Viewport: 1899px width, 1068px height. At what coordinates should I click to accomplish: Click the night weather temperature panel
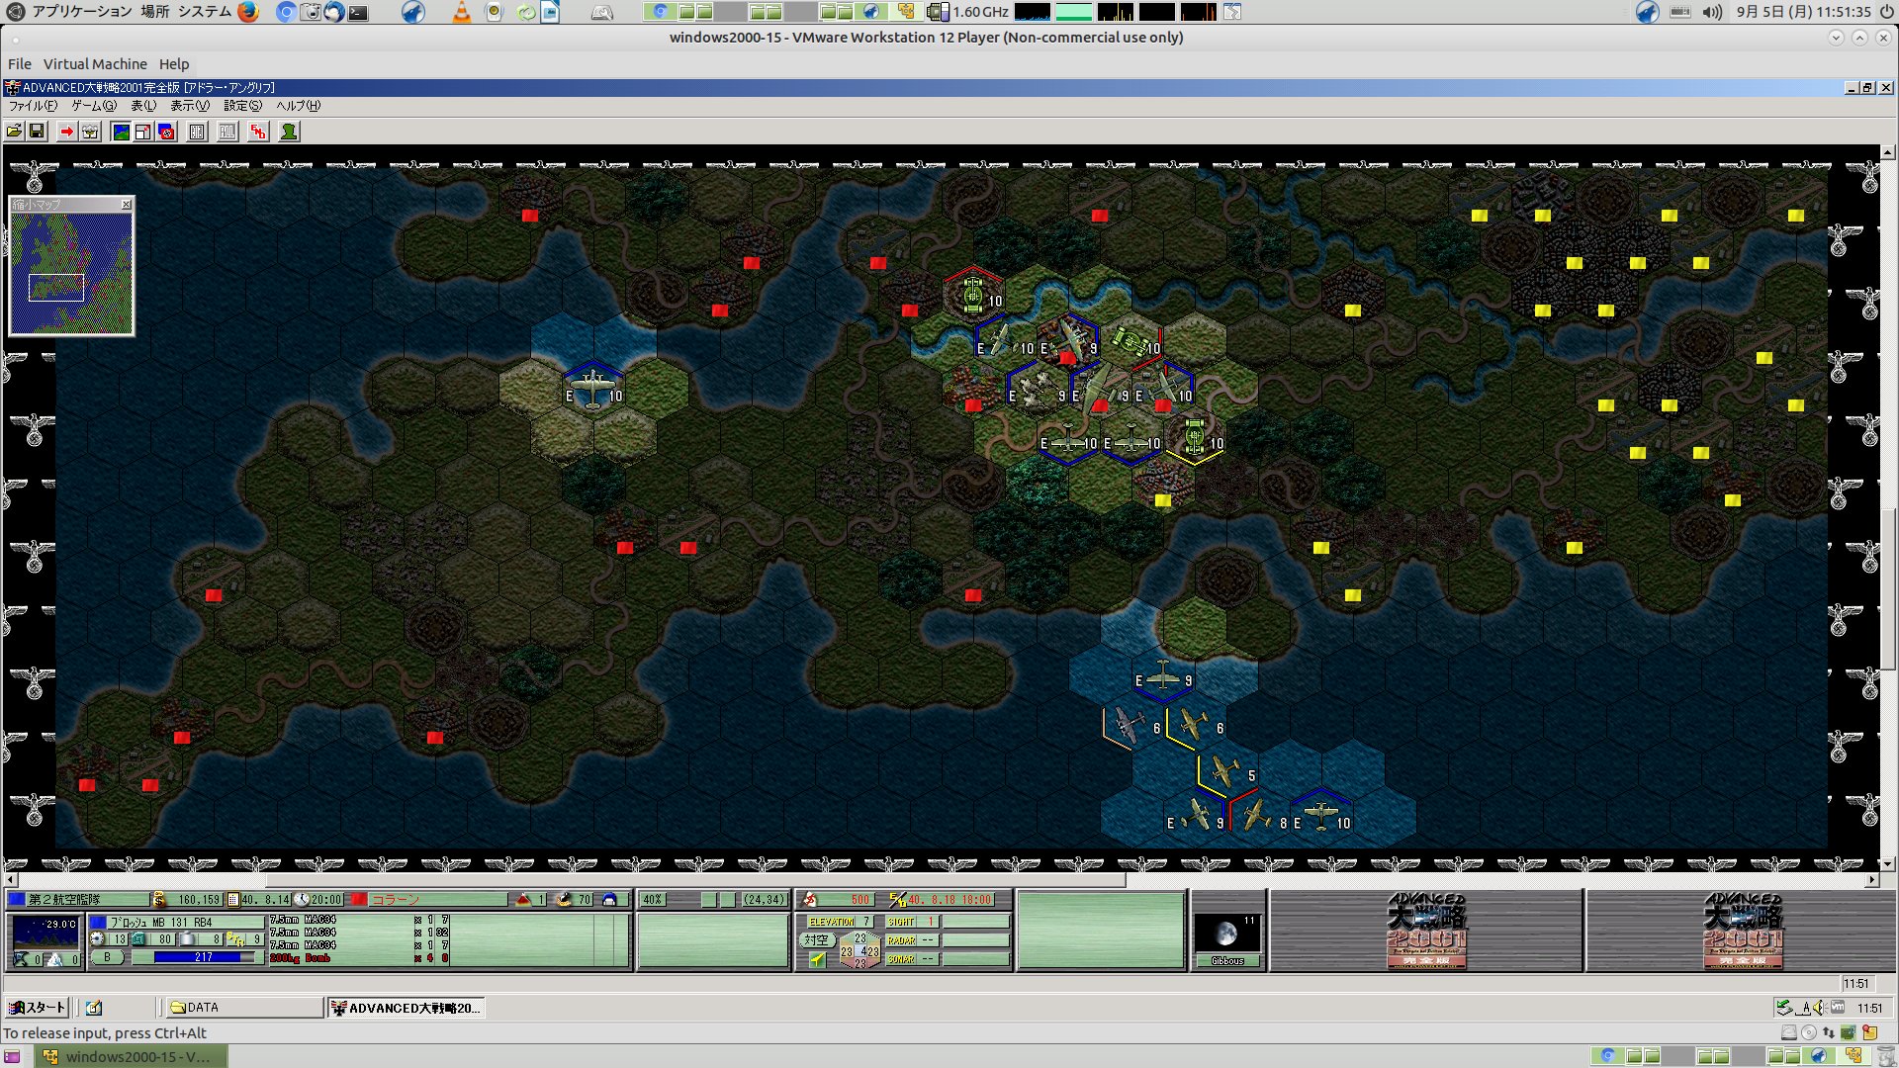45,932
